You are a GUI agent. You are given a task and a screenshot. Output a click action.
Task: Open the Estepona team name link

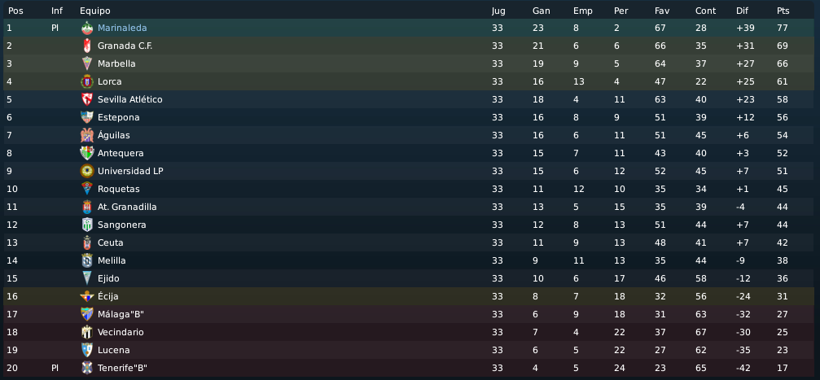118,117
